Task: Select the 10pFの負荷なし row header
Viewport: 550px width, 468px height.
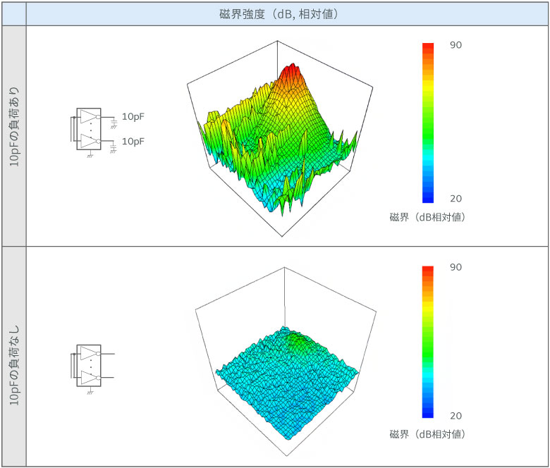Action: [14, 356]
